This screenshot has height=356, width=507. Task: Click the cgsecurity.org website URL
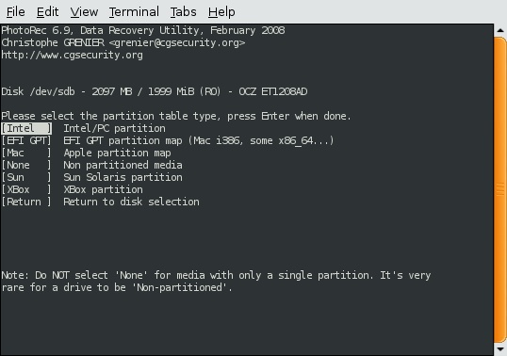pyautogui.click(x=72, y=55)
